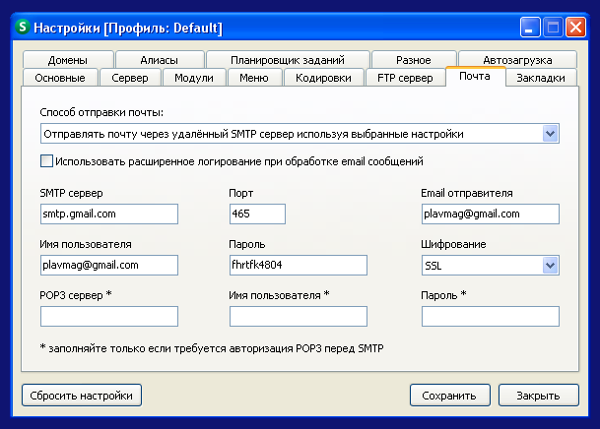
Task: Switch to the Домены tab
Action: [67, 59]
